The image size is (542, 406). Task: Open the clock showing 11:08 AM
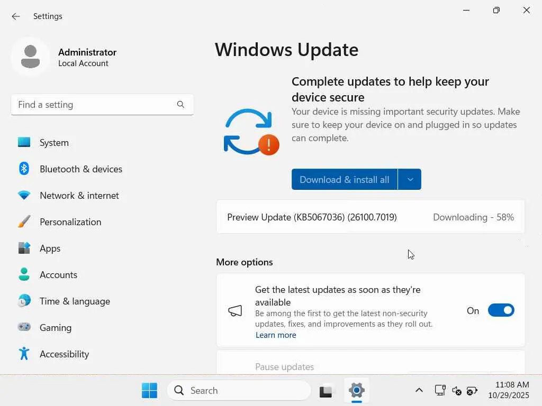click(509, 390)
